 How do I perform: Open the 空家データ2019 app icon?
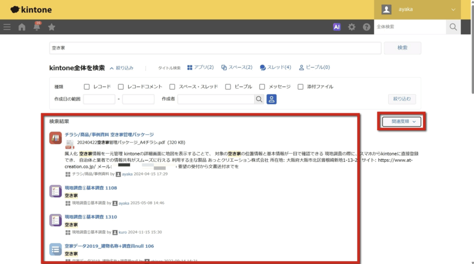[56, 250]
